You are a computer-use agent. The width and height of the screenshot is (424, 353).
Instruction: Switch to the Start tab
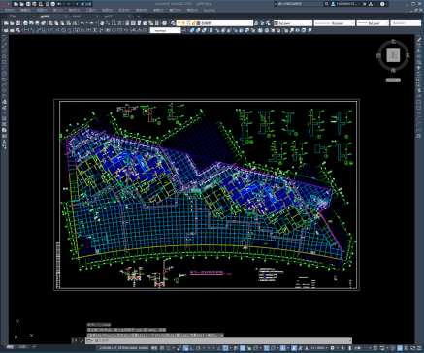click(x=13, y=16)
